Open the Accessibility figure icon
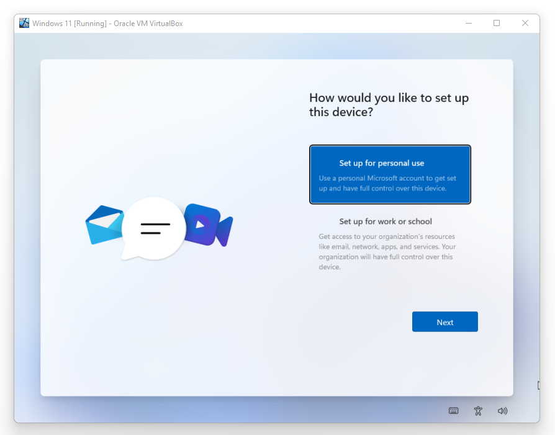Screen dimensions: 555x435 click(478, 411)
